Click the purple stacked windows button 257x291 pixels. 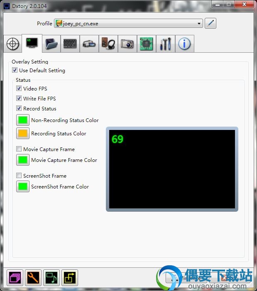tap(15, 278)
